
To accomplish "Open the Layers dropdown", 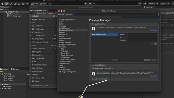I will pyautogui.click(x=165, y=4).
